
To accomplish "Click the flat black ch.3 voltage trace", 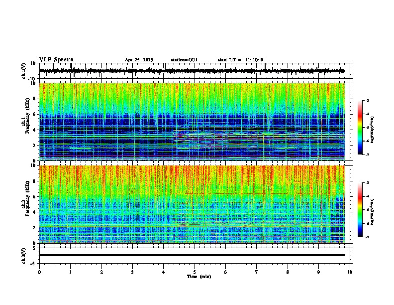I will click(192, 255).
